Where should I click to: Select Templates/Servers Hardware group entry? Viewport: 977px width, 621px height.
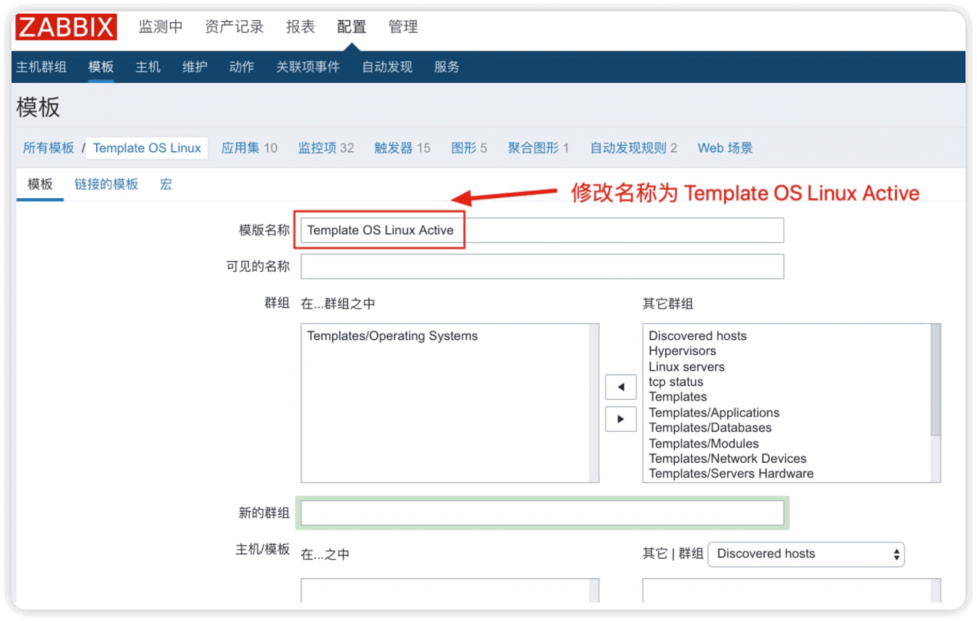point(731,474)
